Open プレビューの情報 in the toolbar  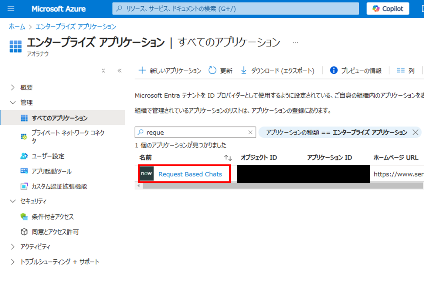pyautogui.click(x=356, y=71)
